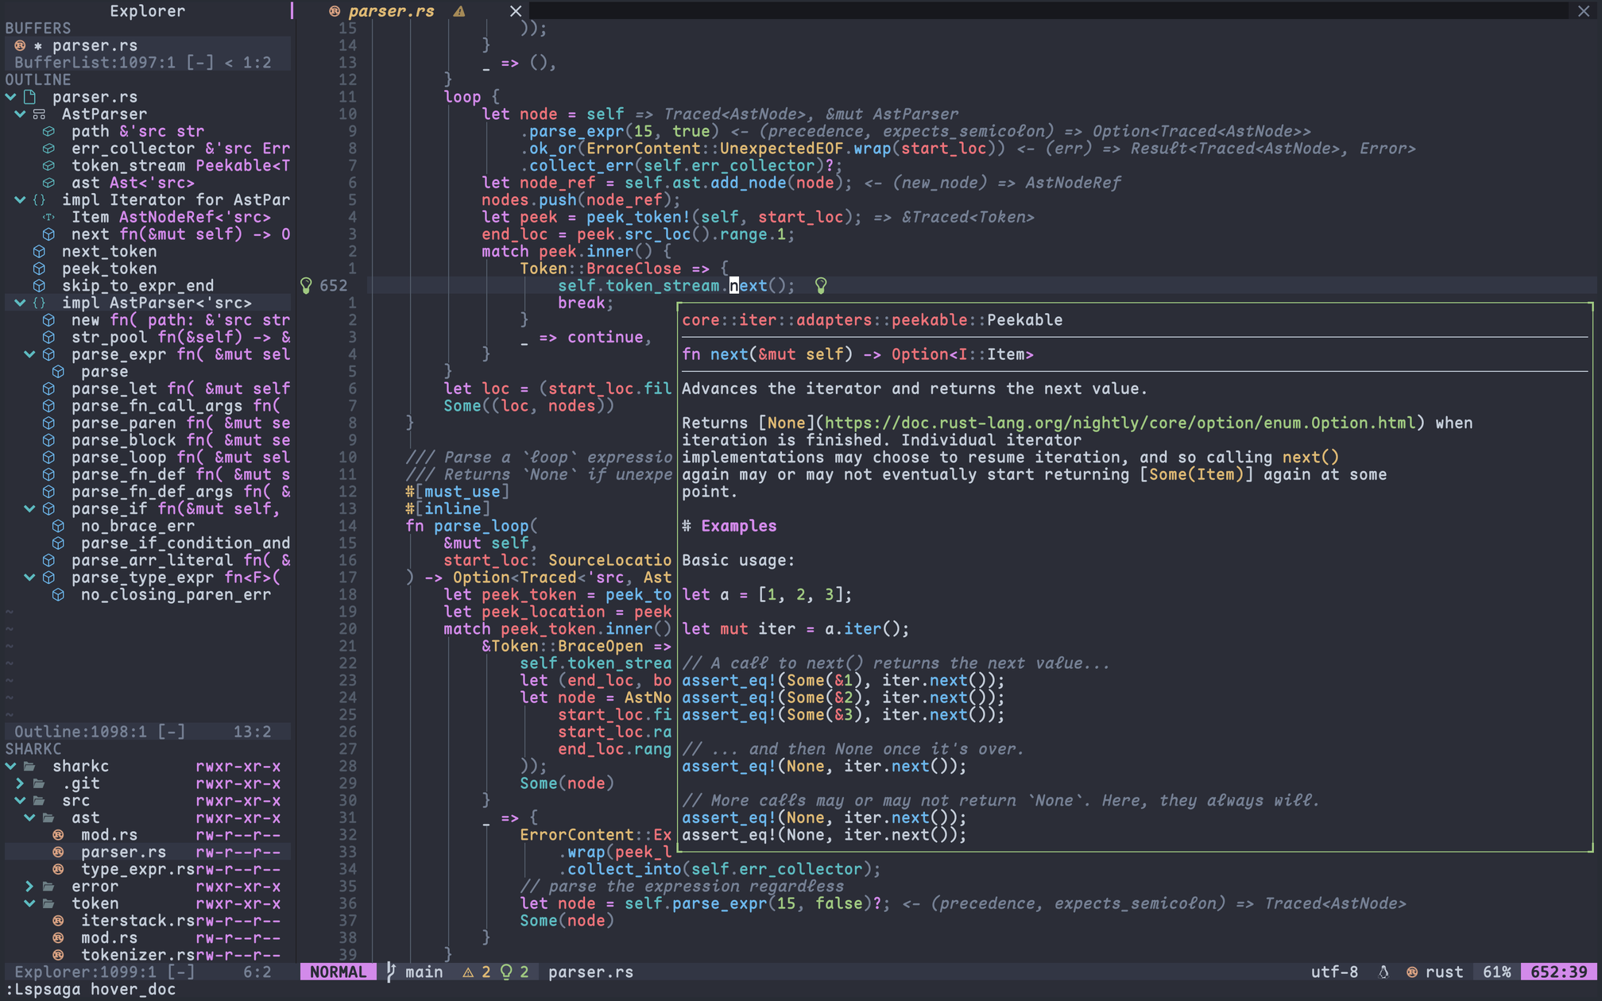Screen dimensions: 1602x1001
Task: Collapse the AstParser struct outline node
Action: (x=21, y=114)
